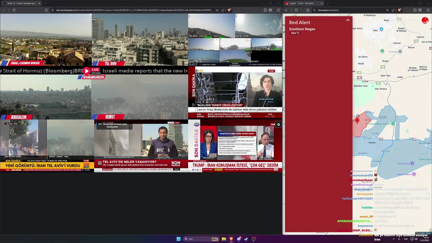Open site settings for lab.mertskaplan.com
Viewport: 432px width, 243px height.
point(53,10)
